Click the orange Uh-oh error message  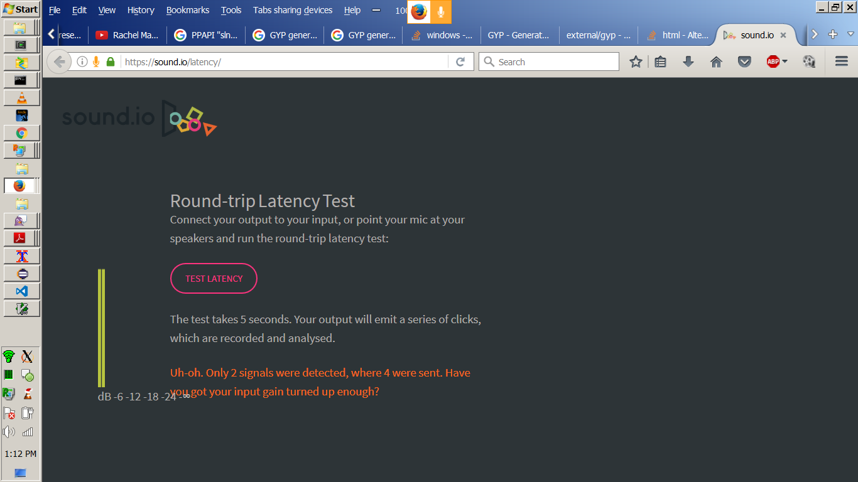(320, 382)
